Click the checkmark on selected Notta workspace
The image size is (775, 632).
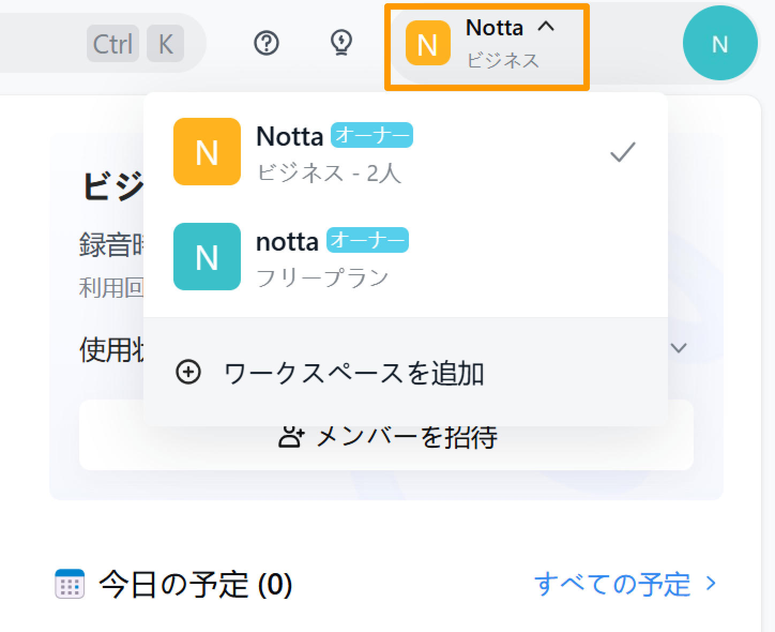tap(623, 152)
